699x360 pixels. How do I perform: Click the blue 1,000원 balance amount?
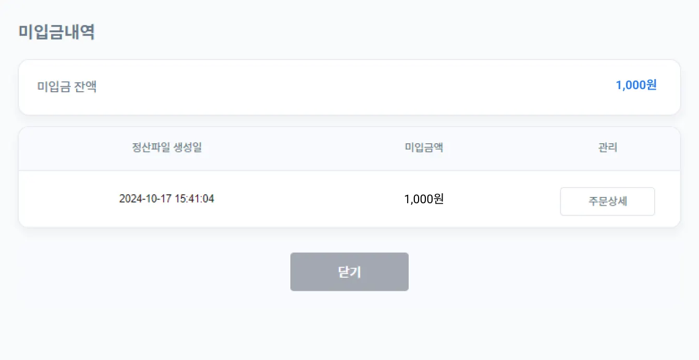[636, 85]
